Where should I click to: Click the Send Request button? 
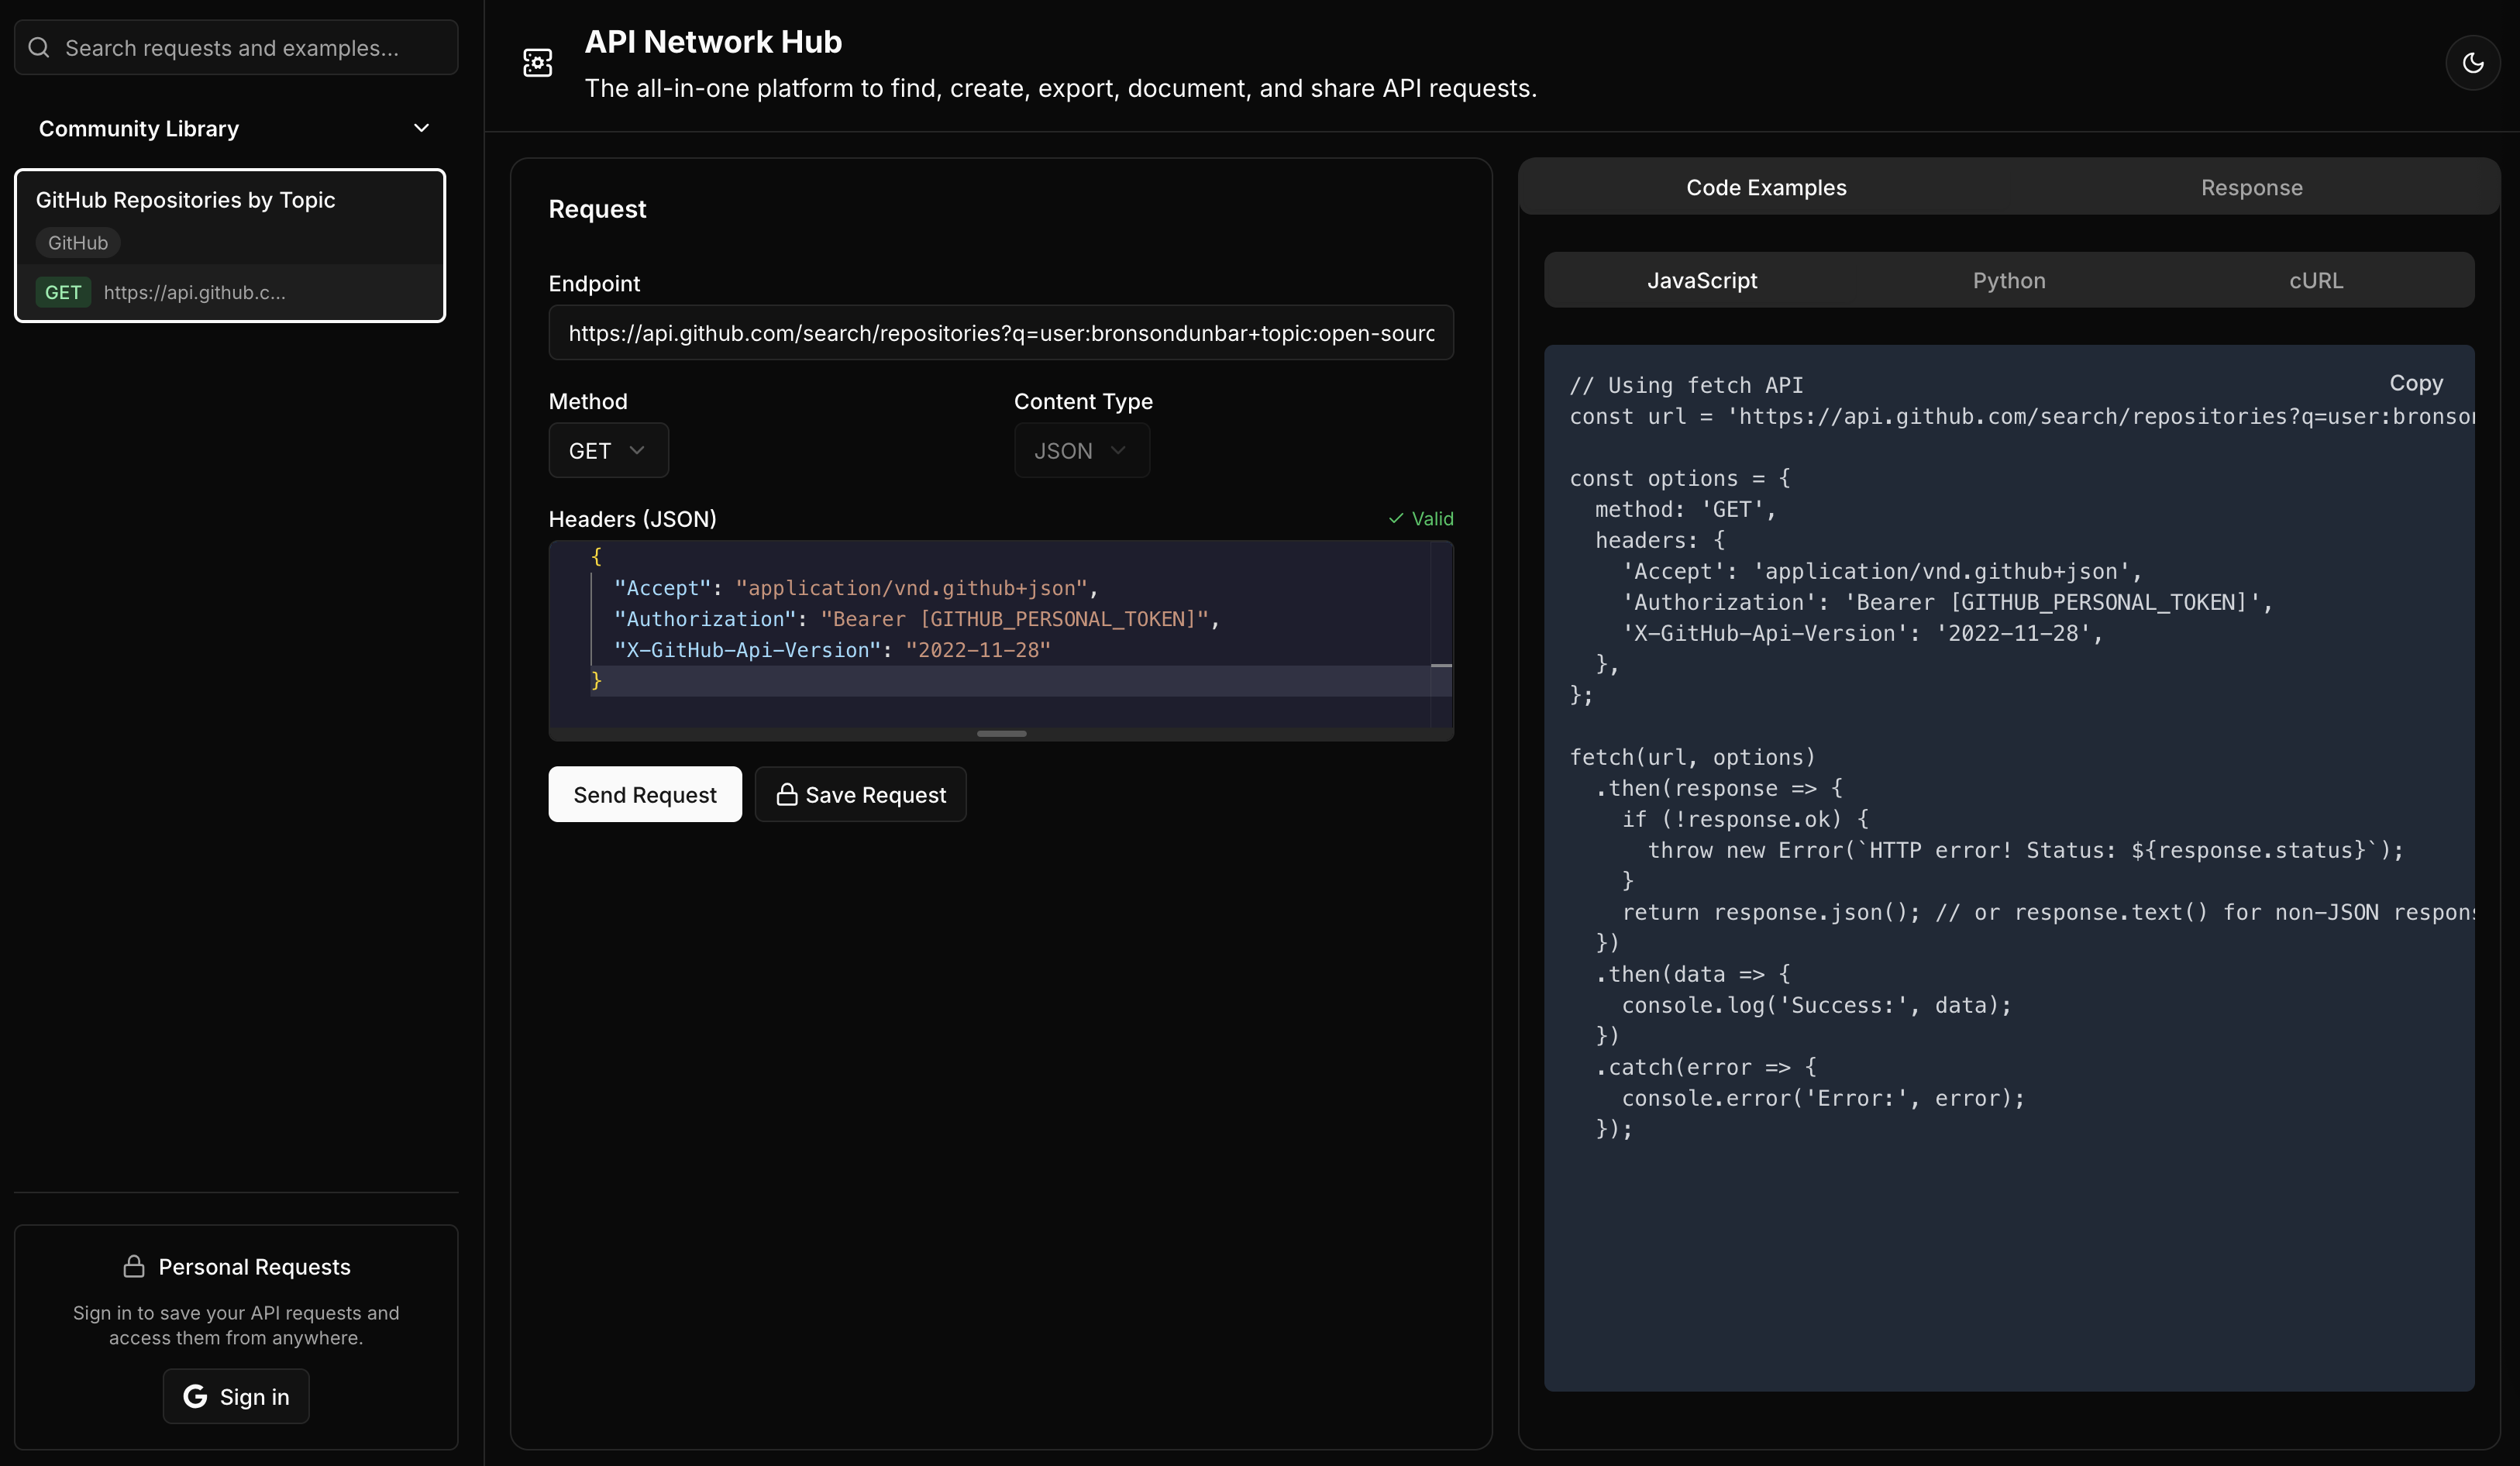coord(644,794)
